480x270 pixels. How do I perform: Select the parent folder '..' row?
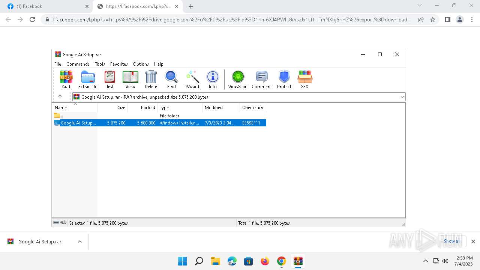(159, 116)
